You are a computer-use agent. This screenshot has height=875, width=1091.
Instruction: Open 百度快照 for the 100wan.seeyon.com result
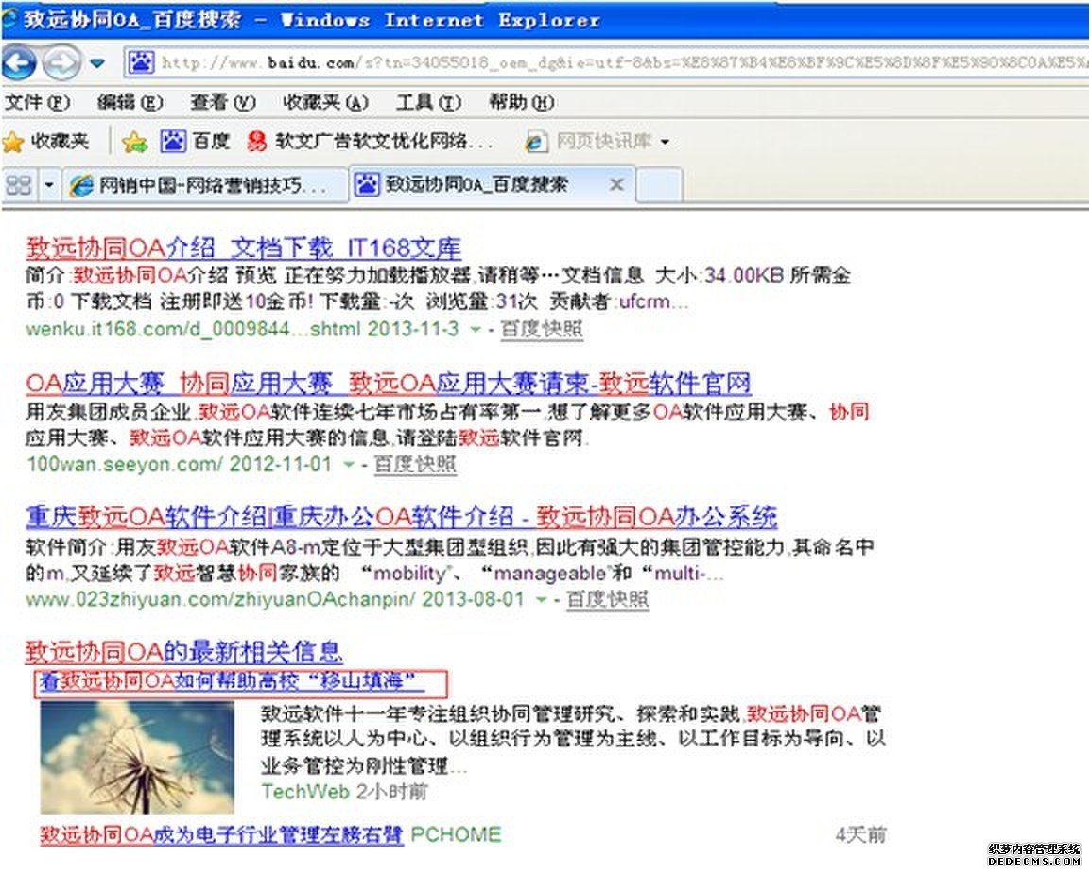click(x=415, y=464)
